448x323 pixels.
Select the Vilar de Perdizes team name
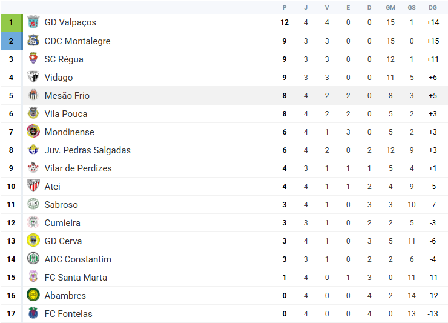tap(78, 168)
